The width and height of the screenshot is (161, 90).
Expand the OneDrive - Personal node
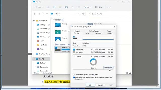point(34,54)
